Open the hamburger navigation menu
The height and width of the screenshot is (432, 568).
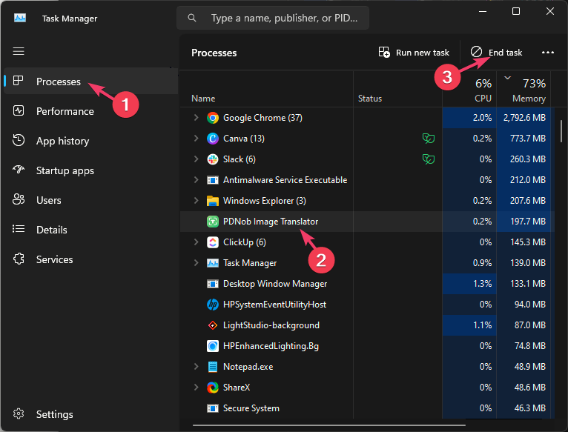click(19, 51)
